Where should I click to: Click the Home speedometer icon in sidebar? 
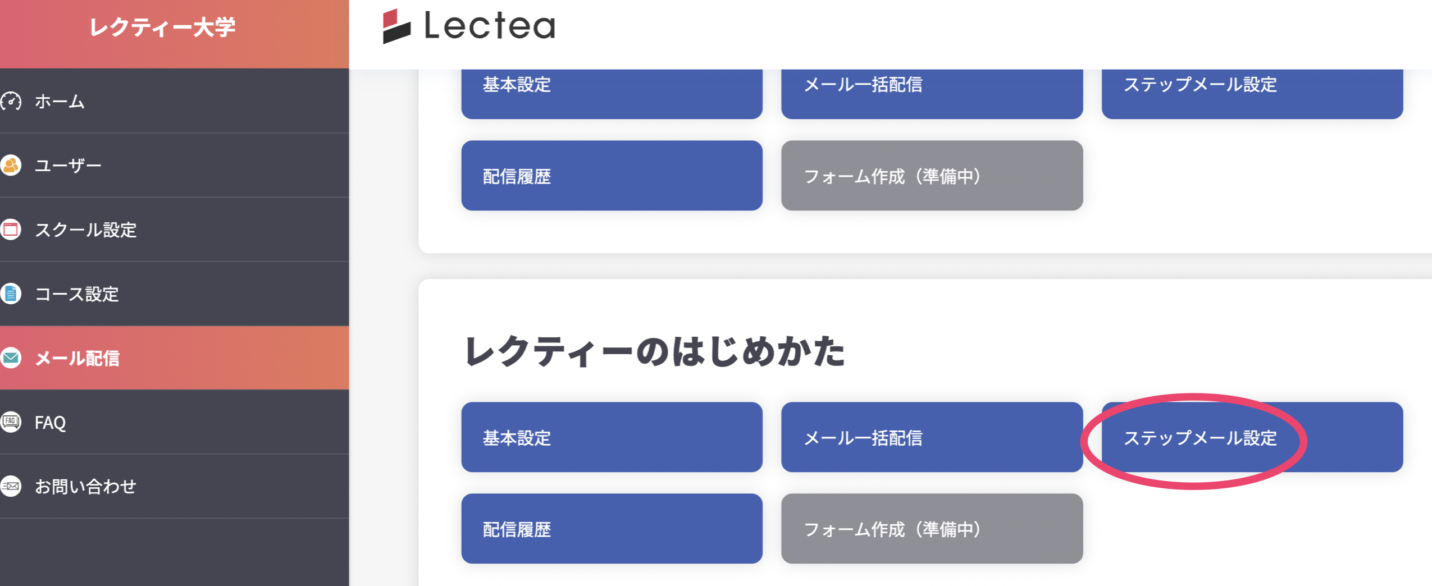tap(11, 102)
